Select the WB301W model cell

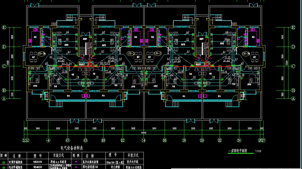pyautogui.click(x=38, y=162)
